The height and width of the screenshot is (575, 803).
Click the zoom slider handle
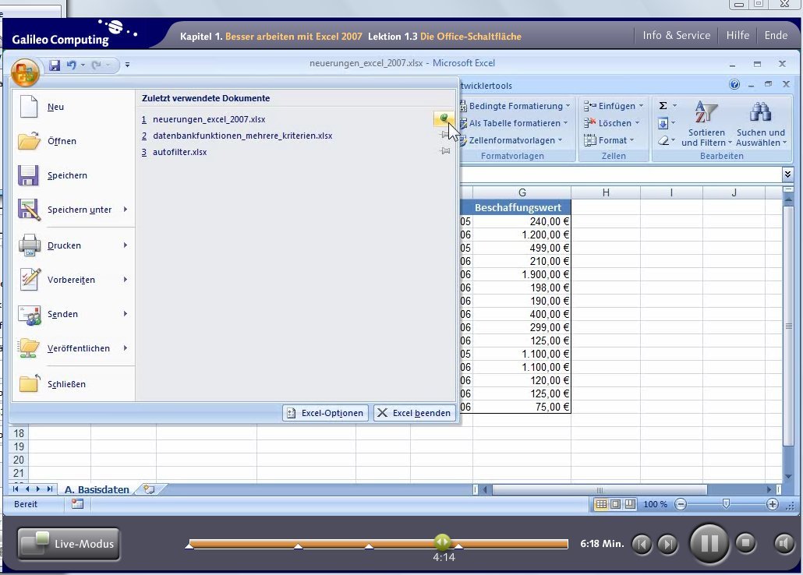point(726,504)
